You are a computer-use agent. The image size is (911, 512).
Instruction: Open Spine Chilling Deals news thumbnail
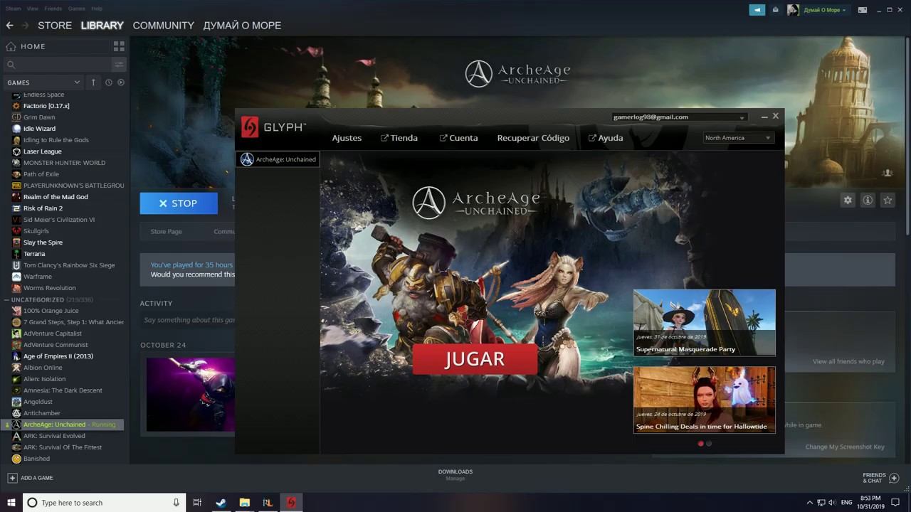704,400
